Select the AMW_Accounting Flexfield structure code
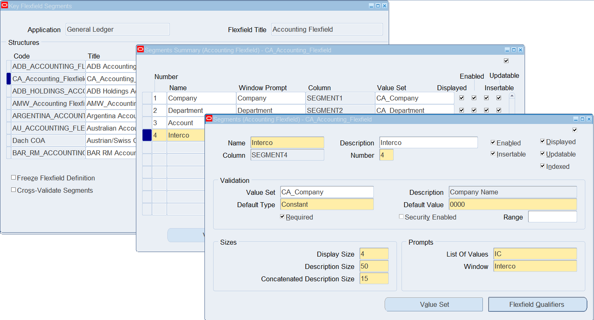Image resolution: width=594 pixels, height=320 pixels. pyautogui.click(x=48, y=103)
